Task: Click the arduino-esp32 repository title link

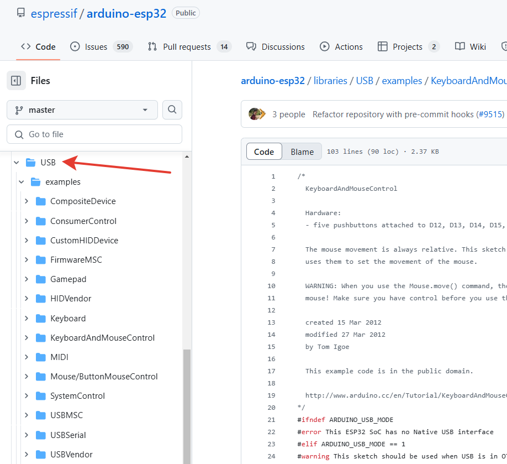Action: (126, 13)
